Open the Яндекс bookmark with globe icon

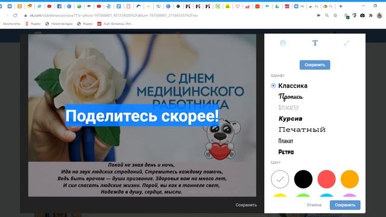85,24
